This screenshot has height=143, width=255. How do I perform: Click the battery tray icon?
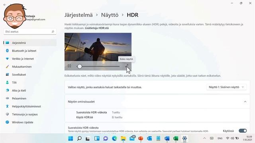(x=237, y=138)
